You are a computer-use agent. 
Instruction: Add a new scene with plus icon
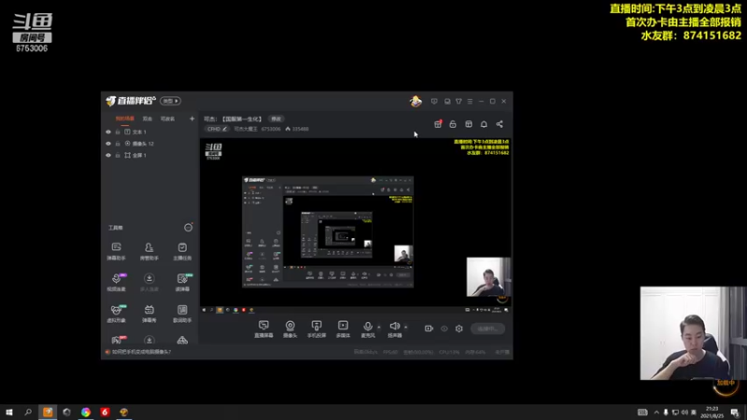pos(192,119)
